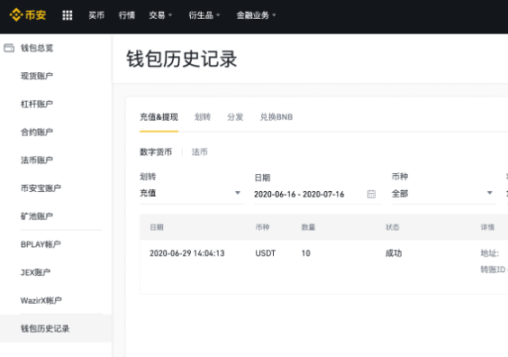Select the 充值&提现 tab
Screen dimensions: 508x357
159,117
